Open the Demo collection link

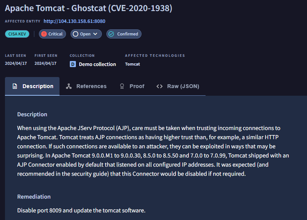(97, 64)
